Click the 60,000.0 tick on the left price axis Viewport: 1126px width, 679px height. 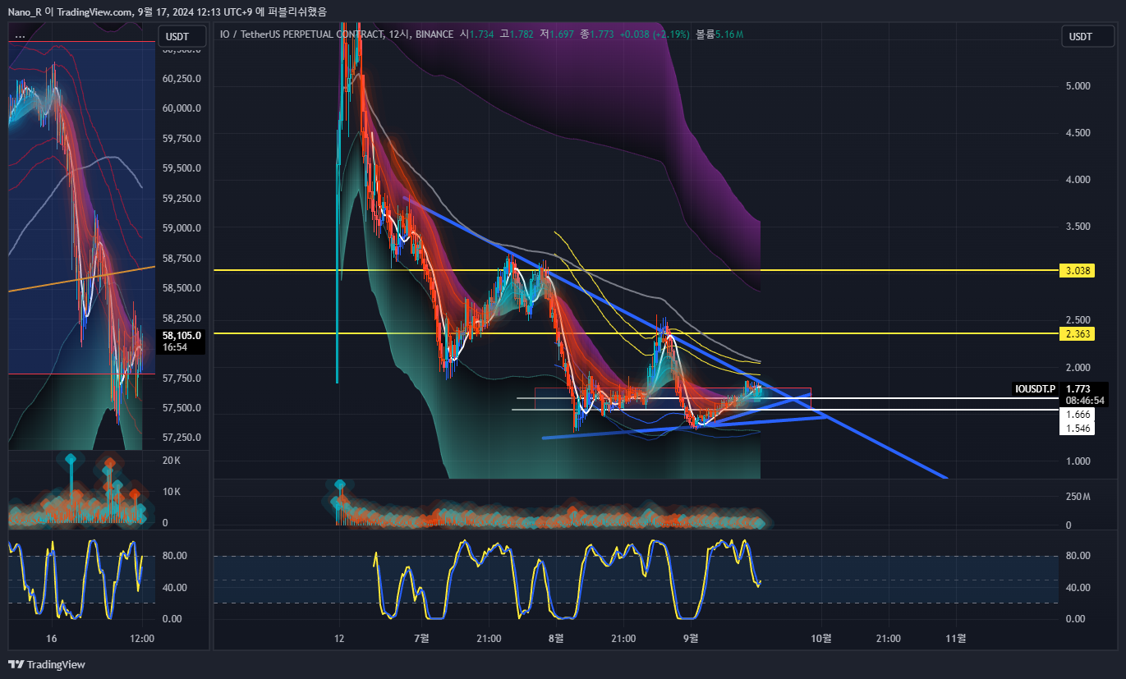pos(182,108)
